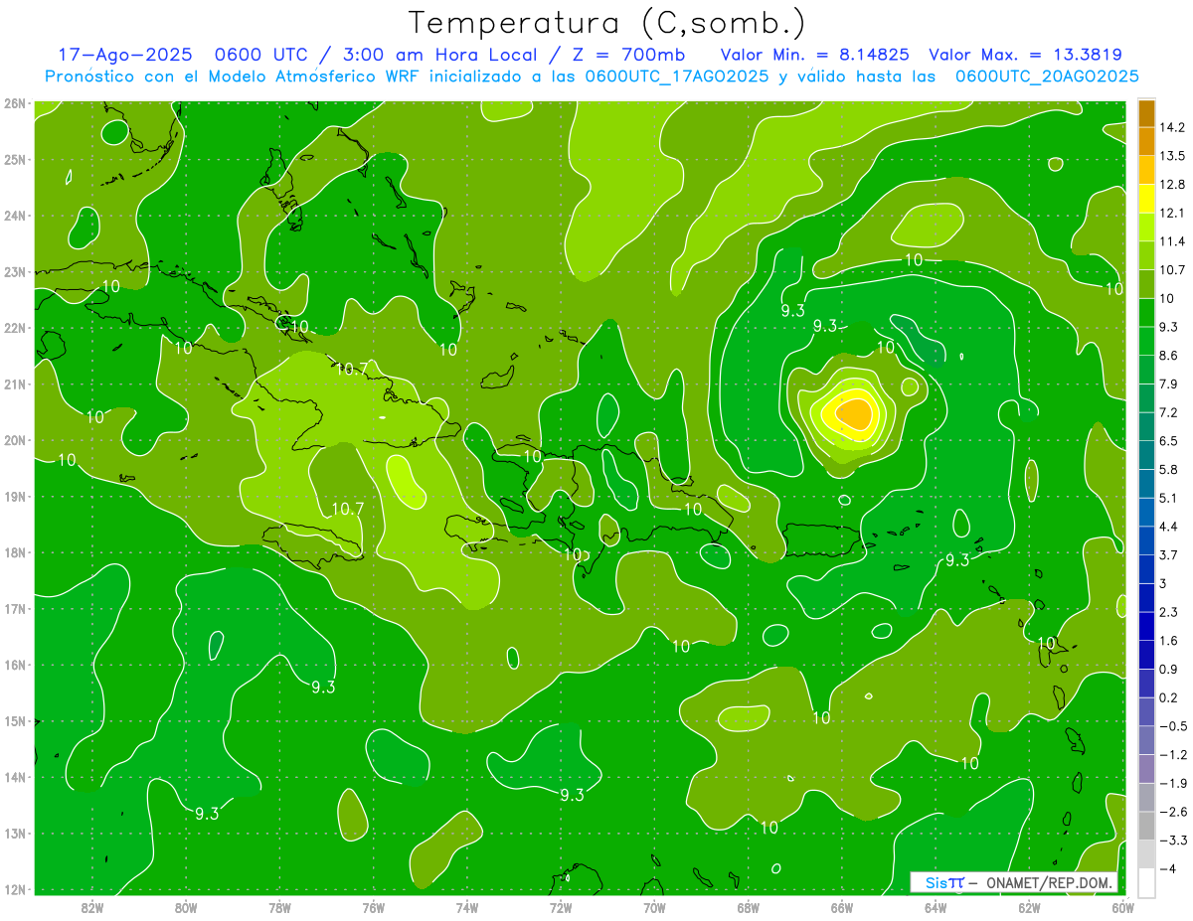
Task: Click the "Temperatura (C,somb.)" title
Action: coord(607,23)
